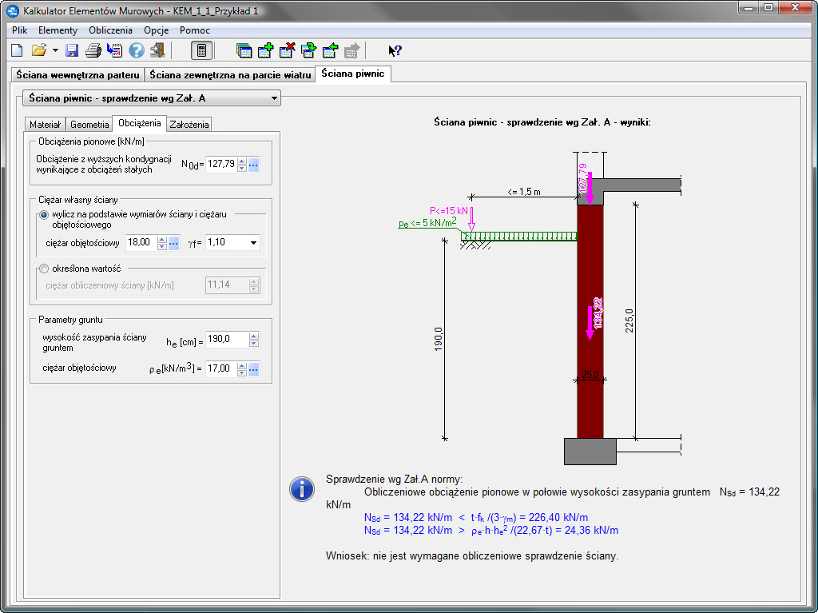Viewport: 818px width, 613px height.
Task: Delete the element with the red X icon
Action: (287, 50)
